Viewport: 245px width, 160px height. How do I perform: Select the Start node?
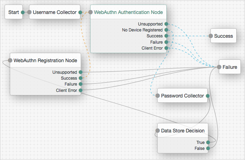point(14,12)
